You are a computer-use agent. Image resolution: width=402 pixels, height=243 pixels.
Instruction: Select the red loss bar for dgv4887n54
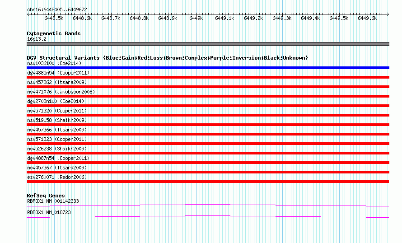[208, 163]
